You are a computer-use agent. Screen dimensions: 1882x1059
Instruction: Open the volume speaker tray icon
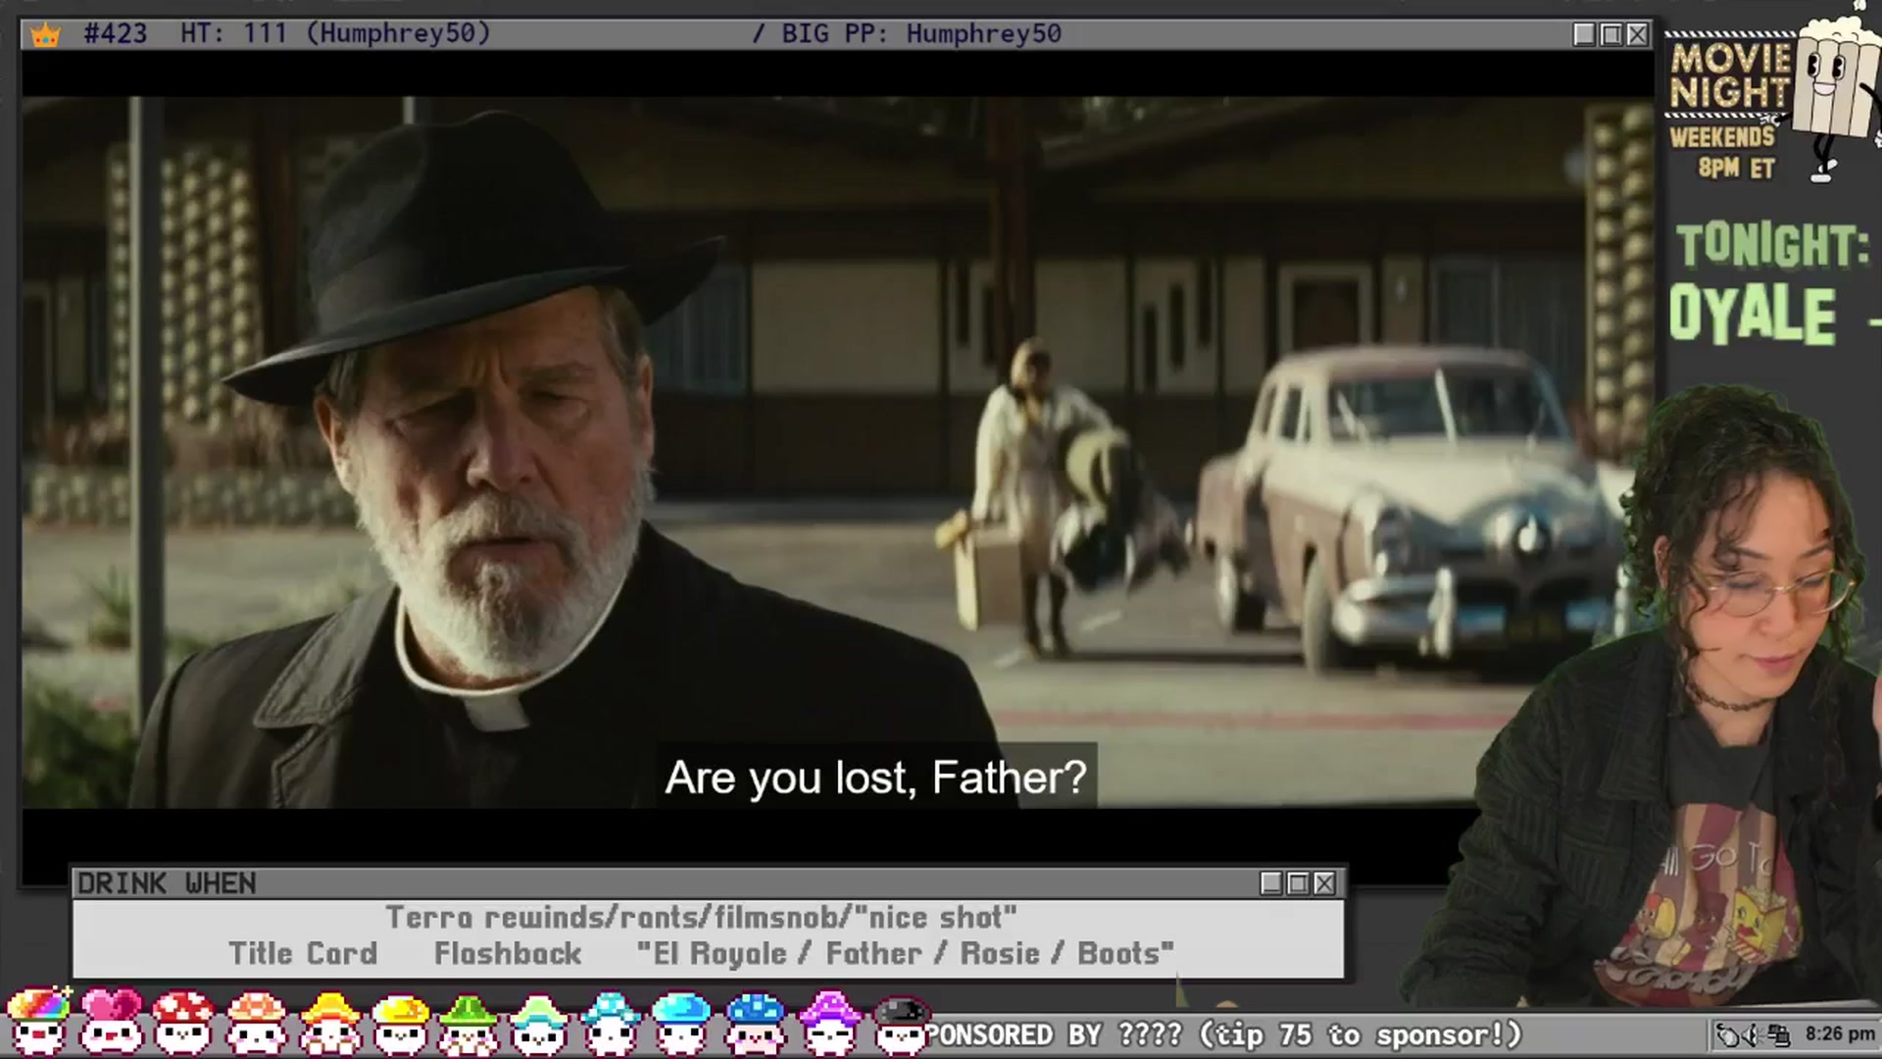(x=1754, y=1034)
